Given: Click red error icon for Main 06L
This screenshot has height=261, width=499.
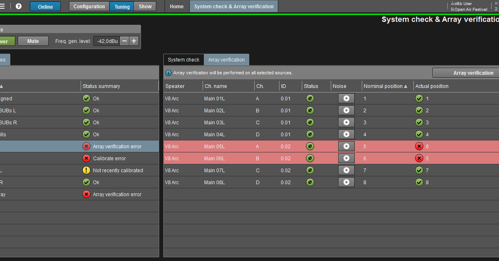Looking at the screenshot, I should [419, 159].
